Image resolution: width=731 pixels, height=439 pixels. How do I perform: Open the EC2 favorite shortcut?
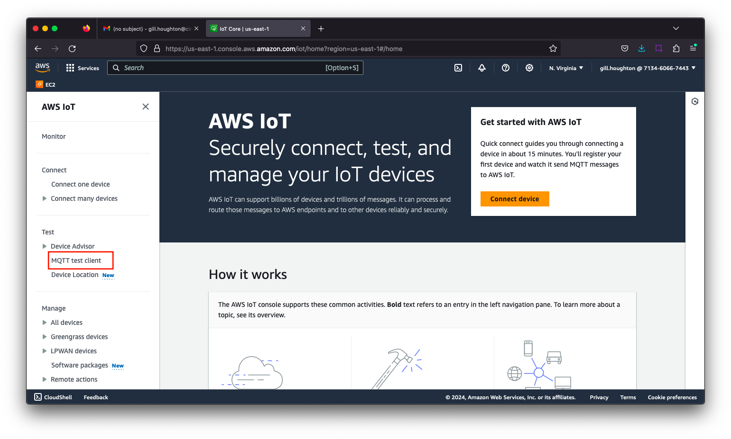click(x=46, y=84)
